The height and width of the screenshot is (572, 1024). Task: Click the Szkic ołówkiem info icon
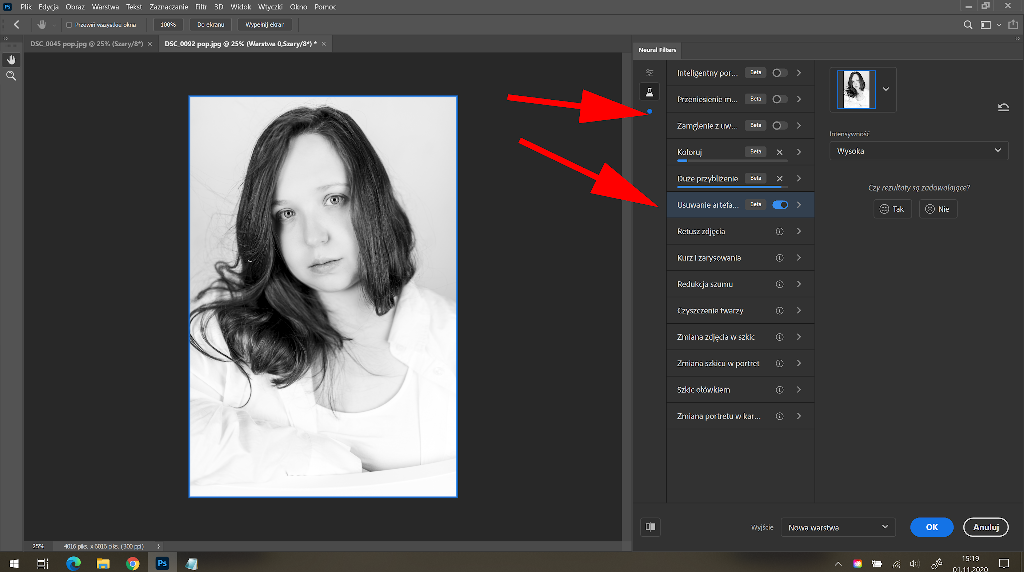[779, 389]
